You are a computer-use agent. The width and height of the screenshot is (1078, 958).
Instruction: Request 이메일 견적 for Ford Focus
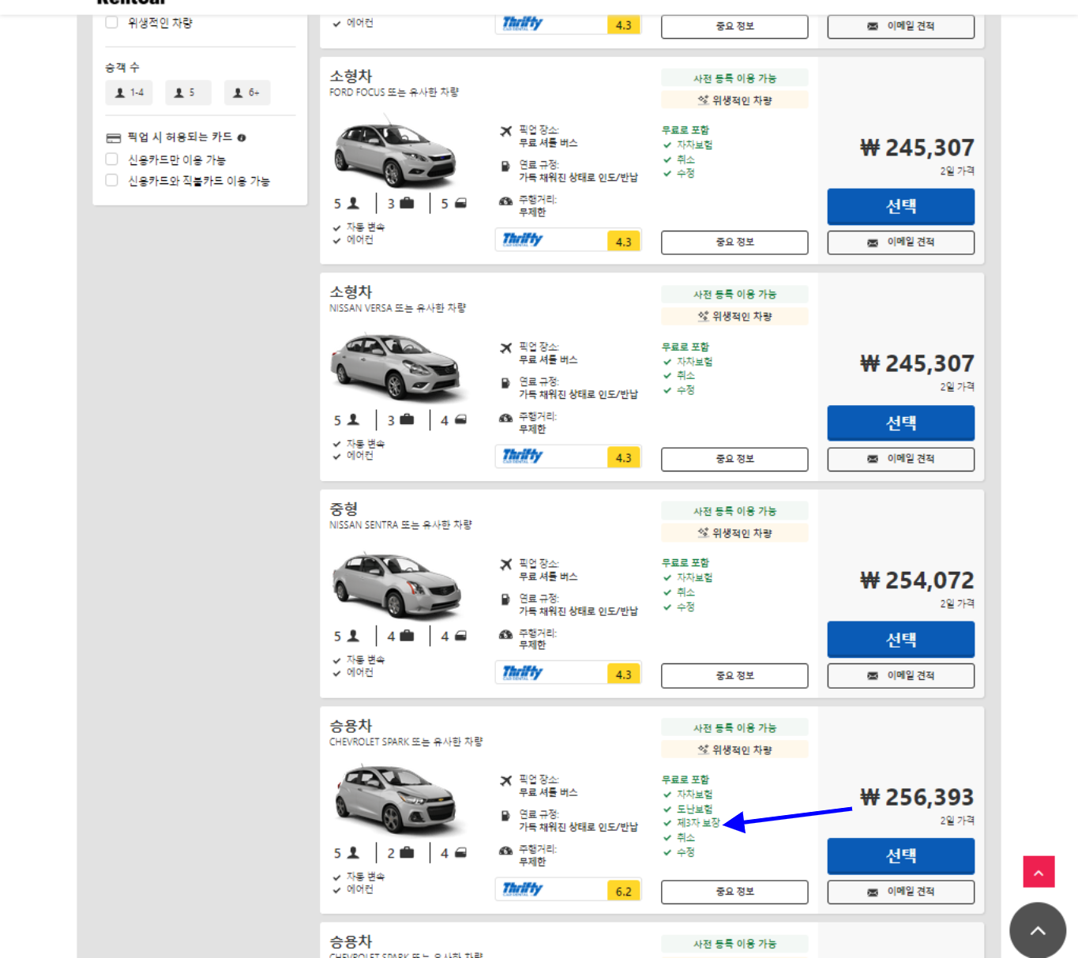900,242
